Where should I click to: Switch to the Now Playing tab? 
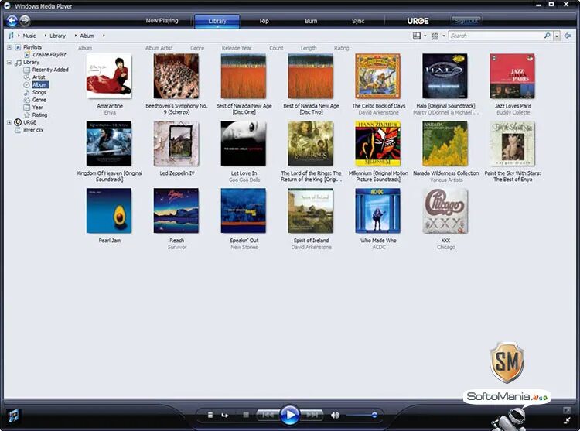click(162, 21)
